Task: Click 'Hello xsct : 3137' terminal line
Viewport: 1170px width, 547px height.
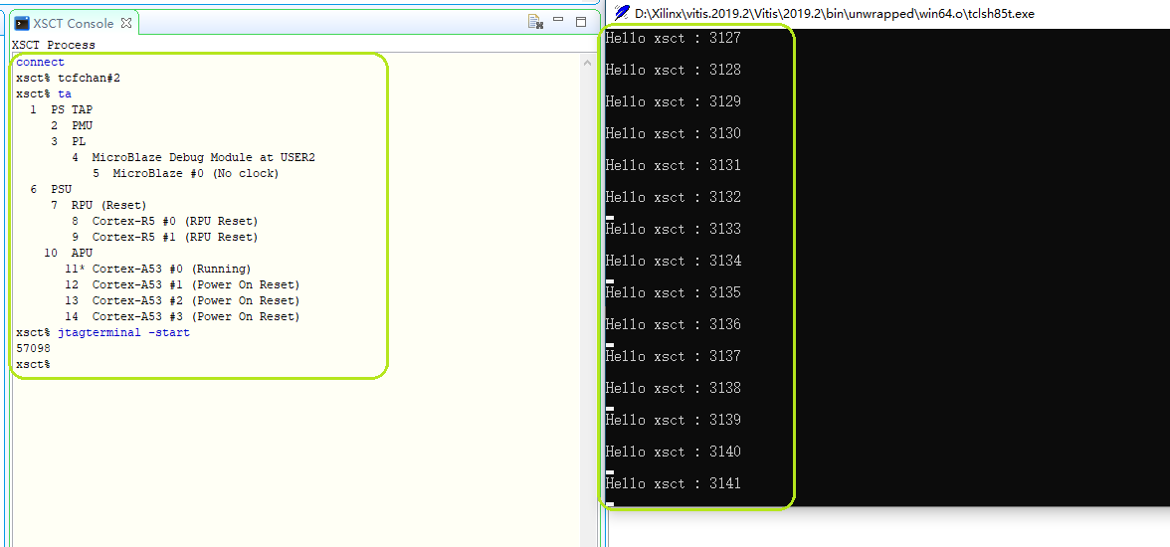Action: point(673,357)
